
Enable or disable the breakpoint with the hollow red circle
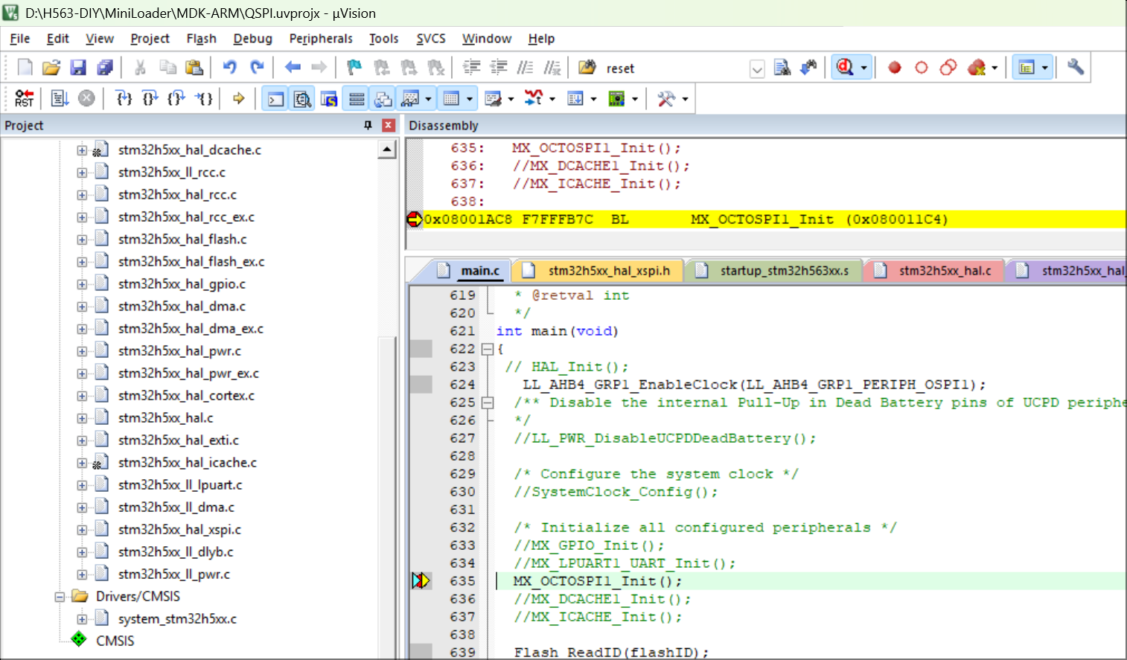click(922, 68)
